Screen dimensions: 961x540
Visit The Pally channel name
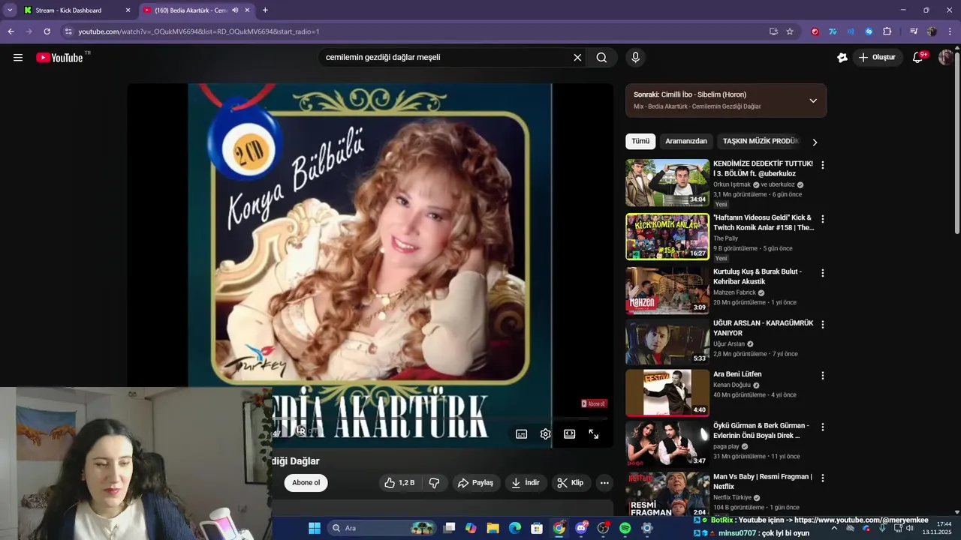[725, 238]
